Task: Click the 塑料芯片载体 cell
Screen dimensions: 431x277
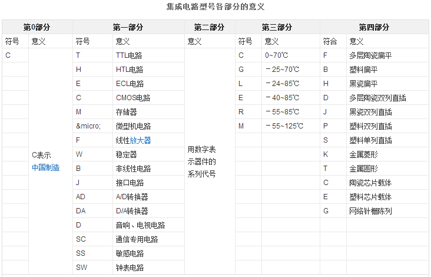Action: (x=387, y=197)
